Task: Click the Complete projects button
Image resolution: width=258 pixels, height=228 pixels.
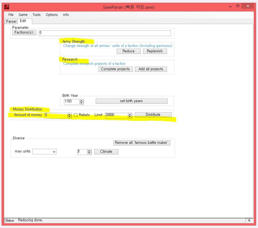Action: (115, 69)
